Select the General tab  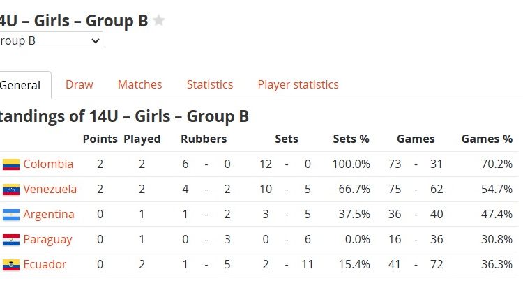tap(20, 86)
